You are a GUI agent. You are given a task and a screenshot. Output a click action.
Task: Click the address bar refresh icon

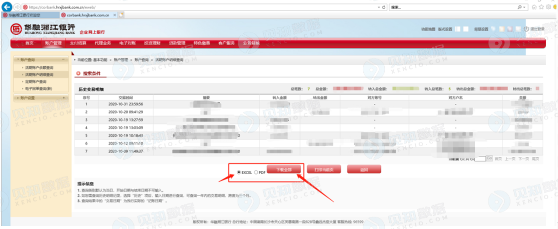pos(383,7)
